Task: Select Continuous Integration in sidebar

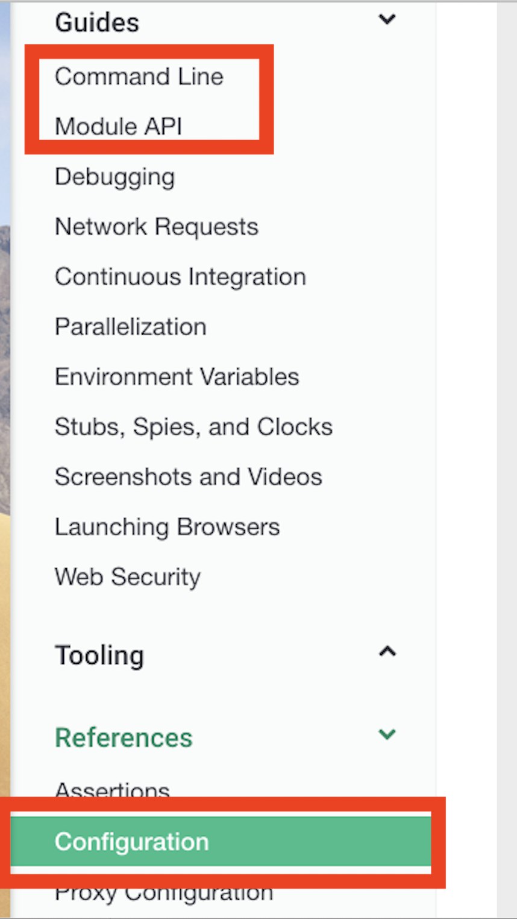Action: coord(181,277)
